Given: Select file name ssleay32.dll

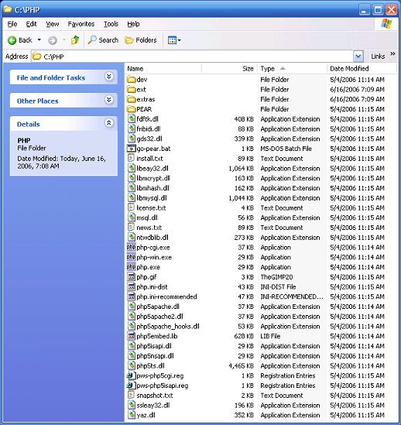Looking at the screenshot, I should (153, 405).
